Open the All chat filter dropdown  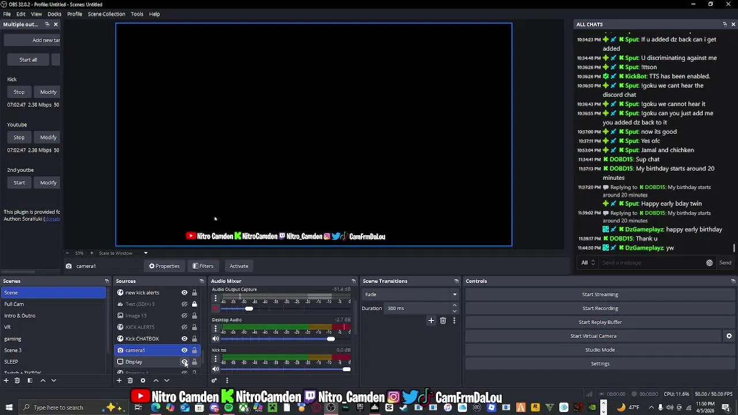point(588,263)
